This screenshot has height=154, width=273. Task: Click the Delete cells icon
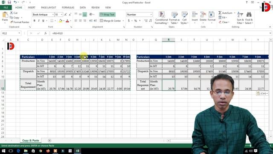(x=203, y=15)
